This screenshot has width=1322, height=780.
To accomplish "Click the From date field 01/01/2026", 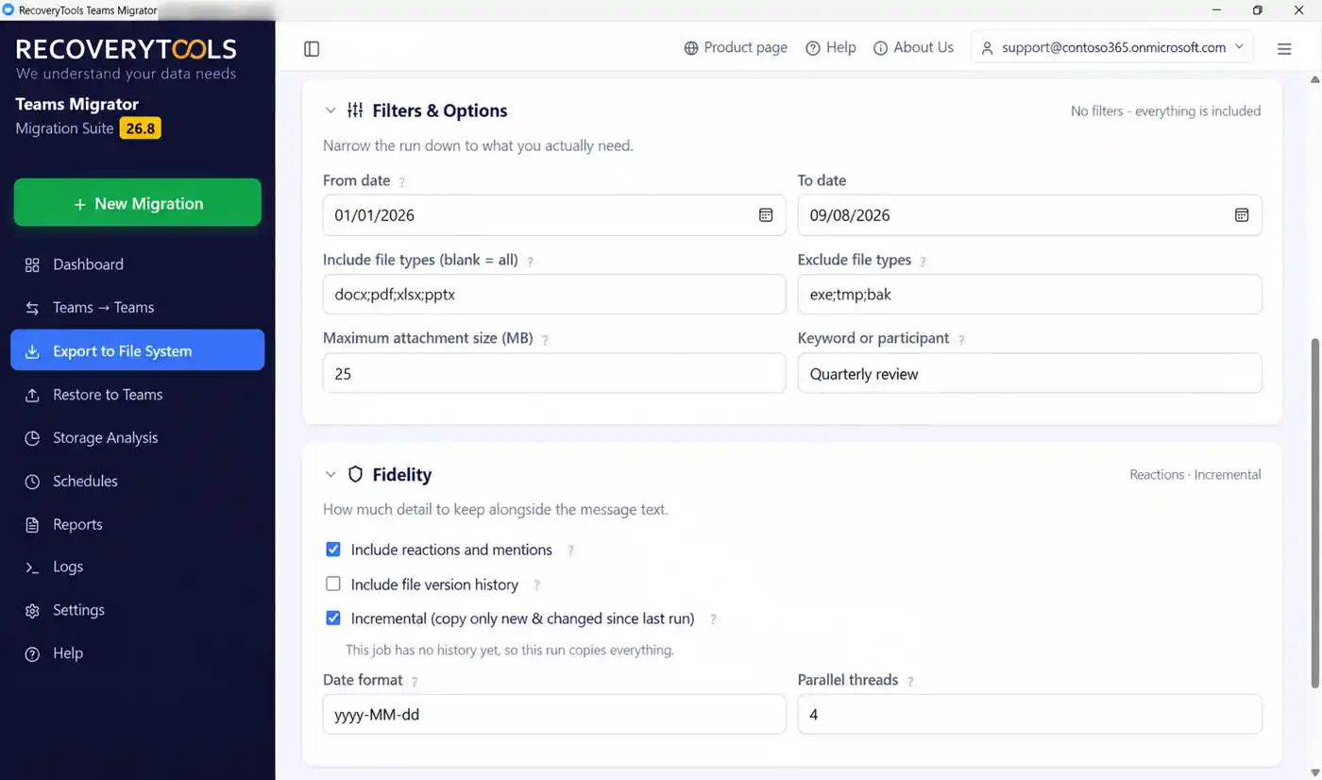I will pyautogui.click(x=554, y=215).
